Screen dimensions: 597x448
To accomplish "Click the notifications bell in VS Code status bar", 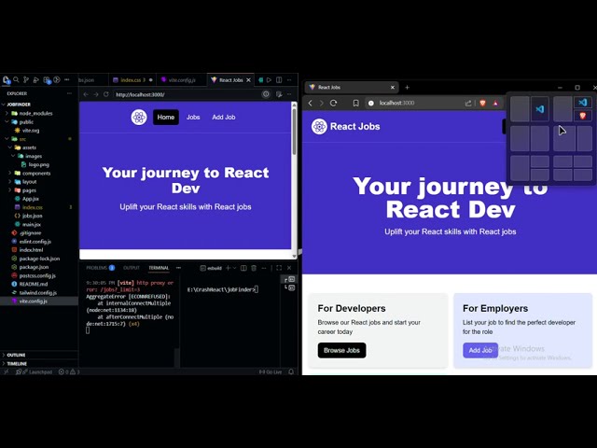I will pos(291,371).
